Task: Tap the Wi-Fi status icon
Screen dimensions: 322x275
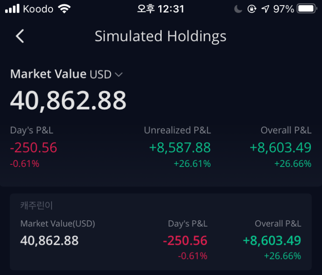Action: coord(64,9)
